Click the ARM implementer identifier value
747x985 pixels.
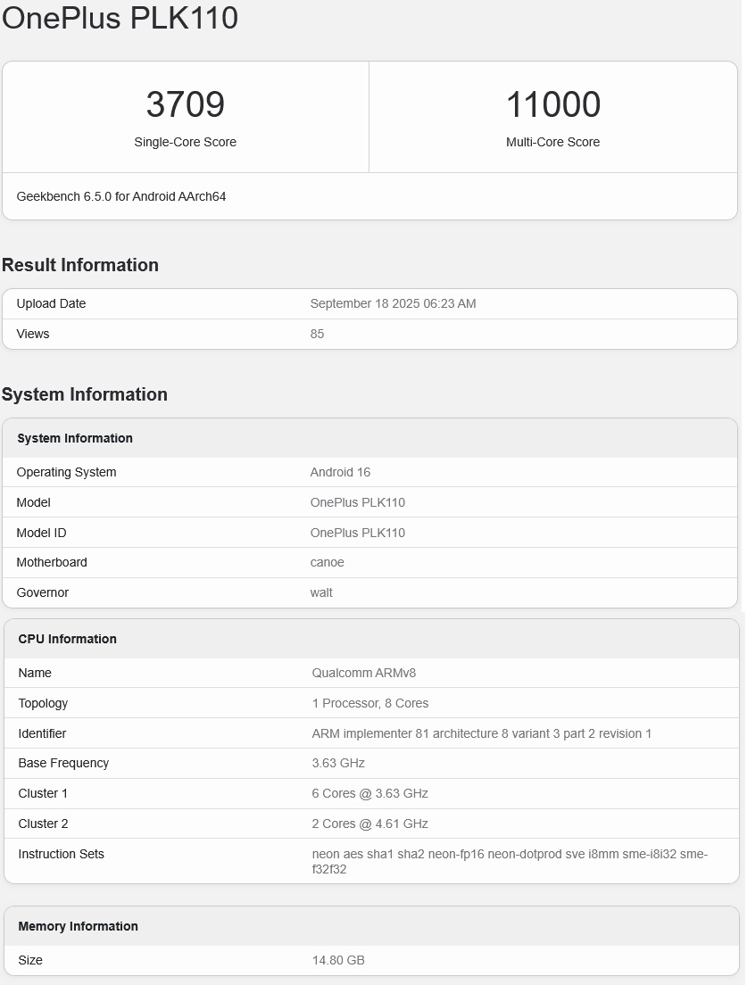[482, 733]
